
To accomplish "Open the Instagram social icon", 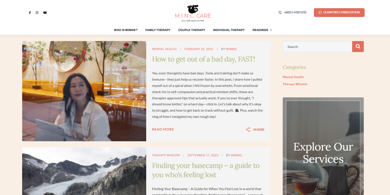I will pyautogui.click(x=37, y=13).
